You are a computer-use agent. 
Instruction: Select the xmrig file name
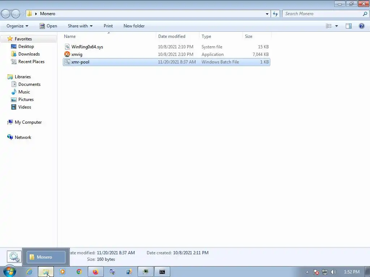tap(77, 54)
